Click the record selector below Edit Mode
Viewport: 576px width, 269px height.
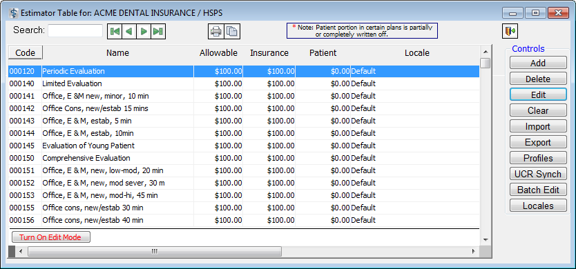(x=11, y=251)
